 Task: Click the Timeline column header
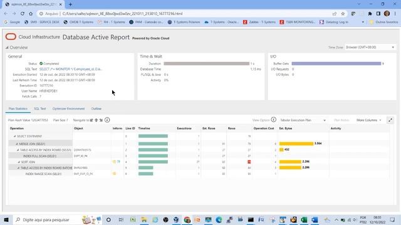pyautogui.click(x=144, y=128)
